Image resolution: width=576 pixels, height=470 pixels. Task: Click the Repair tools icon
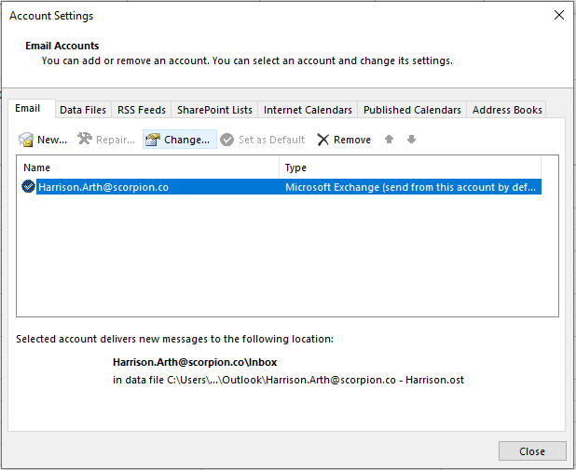pos(85,139)
